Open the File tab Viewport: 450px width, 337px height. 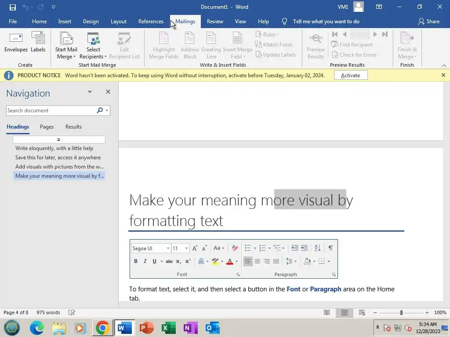pyautogui.click(x=13, y=22)
